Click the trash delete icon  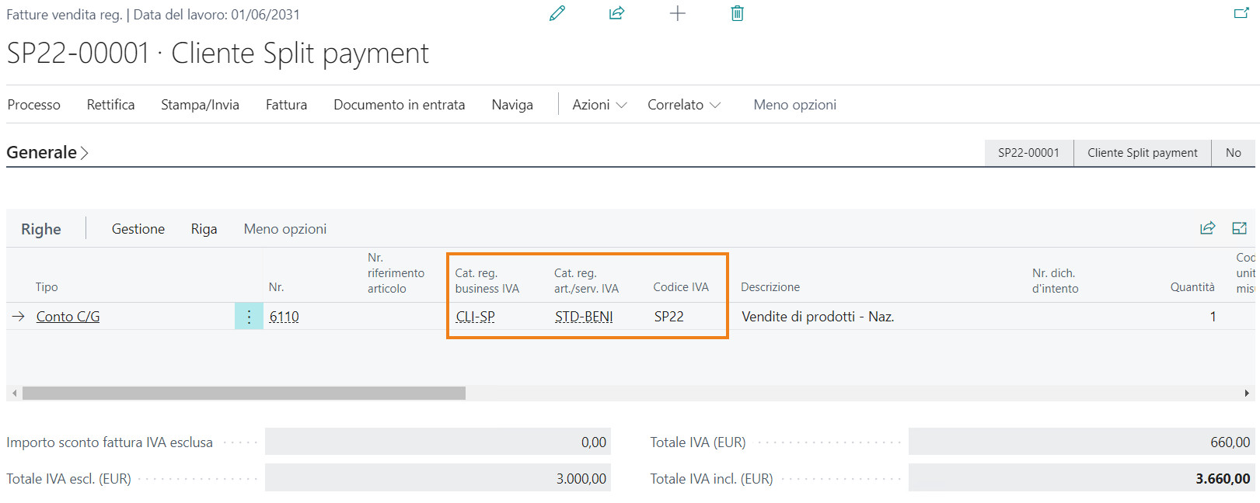pos(737,13)
